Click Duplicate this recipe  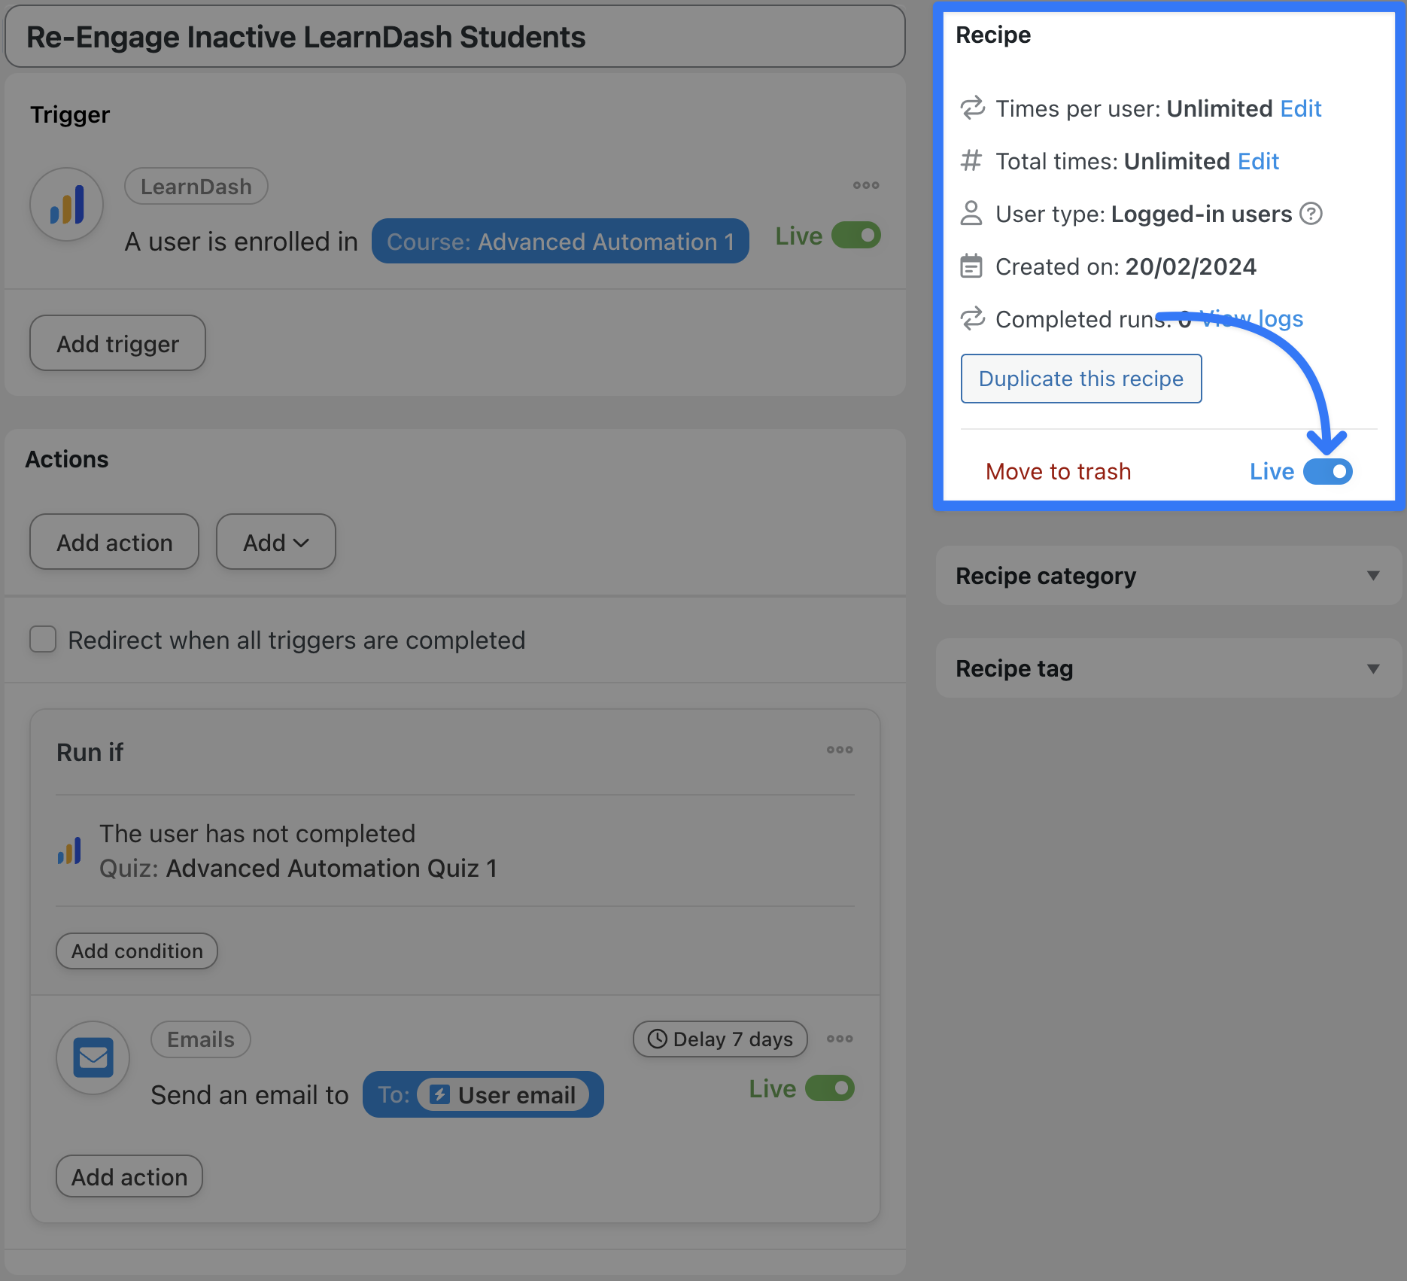point(1081,379)
